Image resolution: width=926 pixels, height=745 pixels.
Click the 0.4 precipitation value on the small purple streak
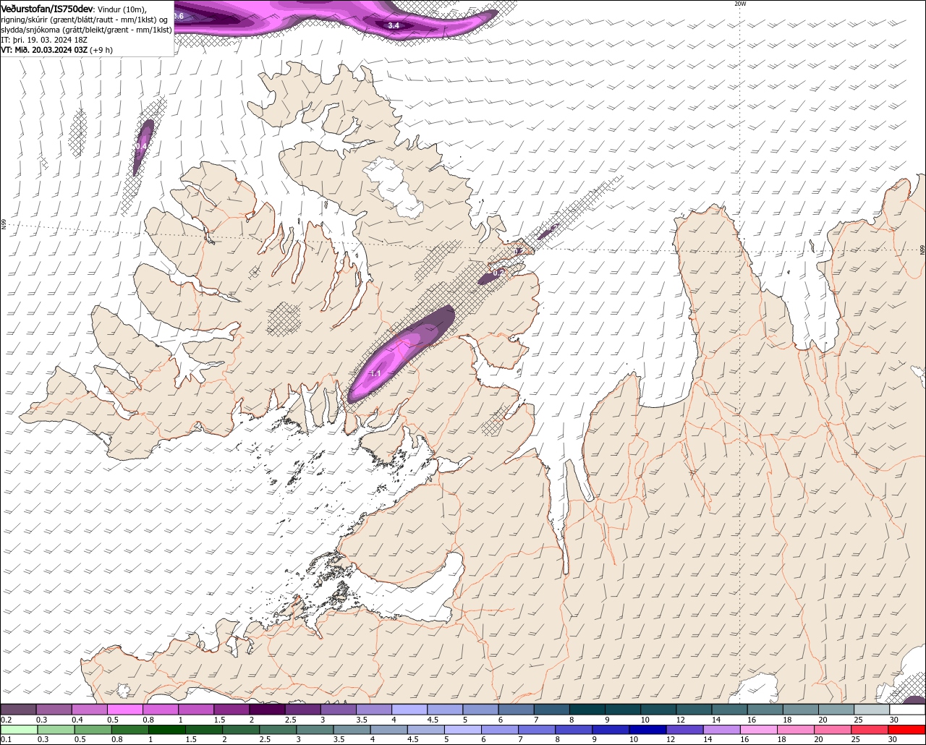coord(141,146)
